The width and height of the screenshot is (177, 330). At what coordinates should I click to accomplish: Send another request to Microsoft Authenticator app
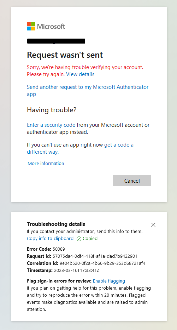[88, 91]
